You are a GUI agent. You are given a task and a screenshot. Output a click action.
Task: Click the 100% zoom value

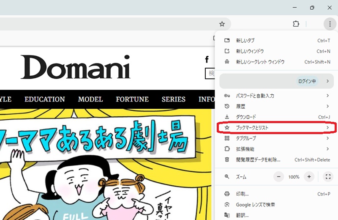coord(294,177)
